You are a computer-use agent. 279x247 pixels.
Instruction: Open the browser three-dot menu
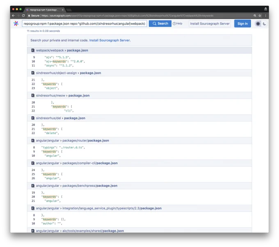[265, 16]
